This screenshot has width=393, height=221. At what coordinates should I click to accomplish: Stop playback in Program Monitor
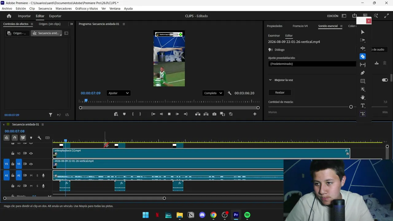click(169, 114)
